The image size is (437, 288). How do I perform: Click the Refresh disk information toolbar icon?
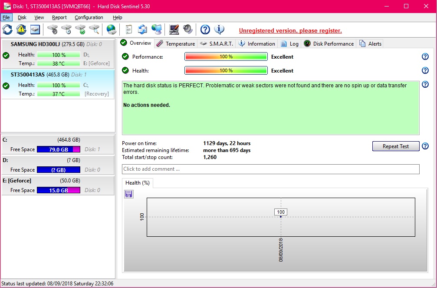(x=7, y=30)
